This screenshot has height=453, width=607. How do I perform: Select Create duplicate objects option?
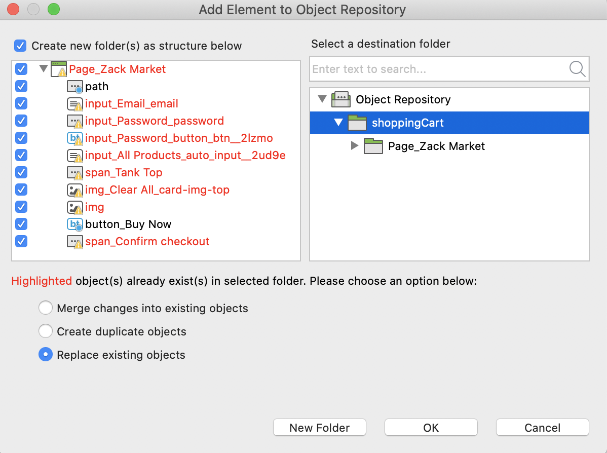(x=46, y=331)
